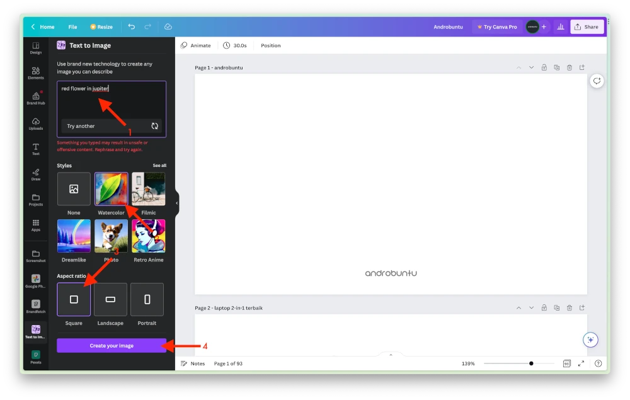Open the Position menu in the toolbar
Screen dimensions: 630x400
click(x=270, y=45)
